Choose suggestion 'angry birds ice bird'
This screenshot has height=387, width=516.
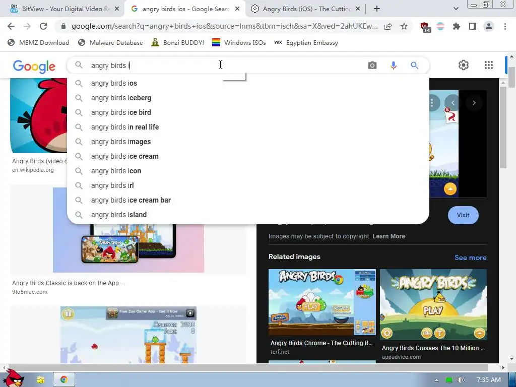248,112
